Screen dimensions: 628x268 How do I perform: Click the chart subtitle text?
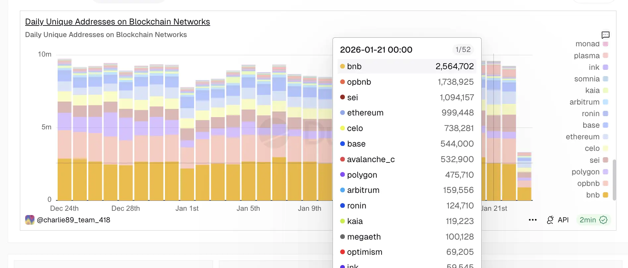click(x=106, y=35)
